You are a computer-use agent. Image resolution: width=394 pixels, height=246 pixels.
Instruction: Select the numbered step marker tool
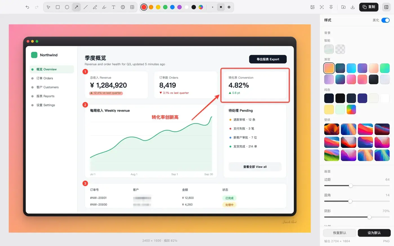pyautogui.click(x=123, y=7)
